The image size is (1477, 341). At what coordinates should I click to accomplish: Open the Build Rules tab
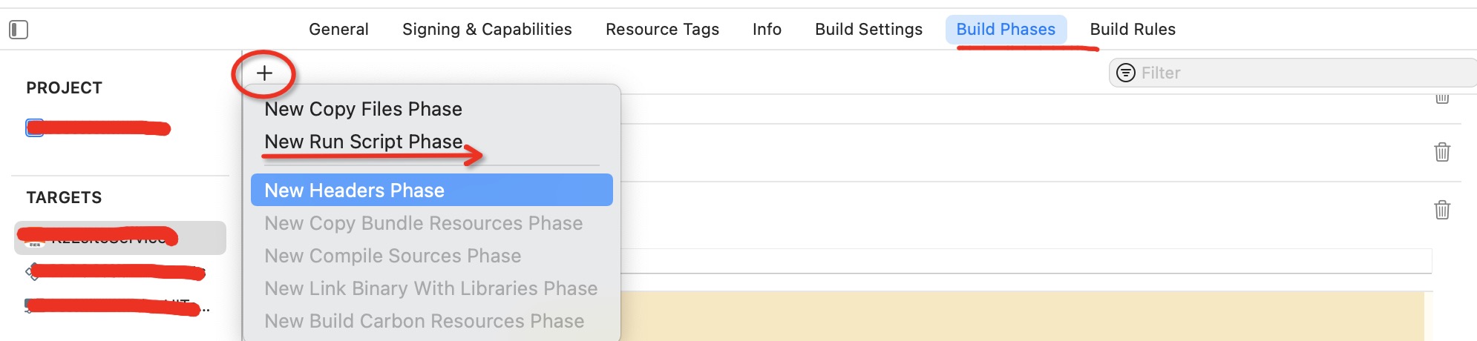tap(1133, 30)
